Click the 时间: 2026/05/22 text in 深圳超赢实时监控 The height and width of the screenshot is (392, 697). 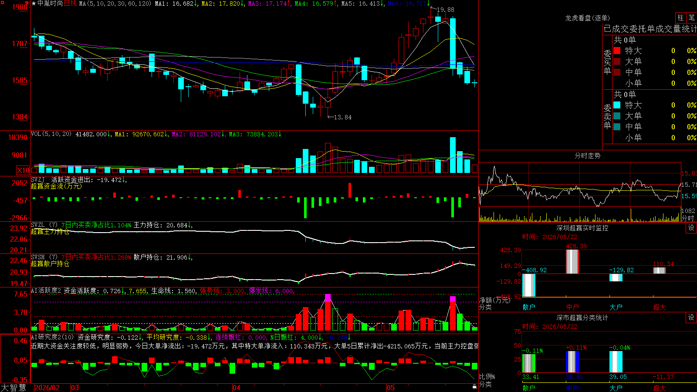pyautogui.click(x=550, y=237)
